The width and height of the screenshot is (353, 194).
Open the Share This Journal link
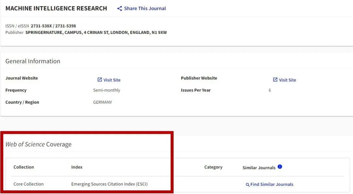click(145, 8)
